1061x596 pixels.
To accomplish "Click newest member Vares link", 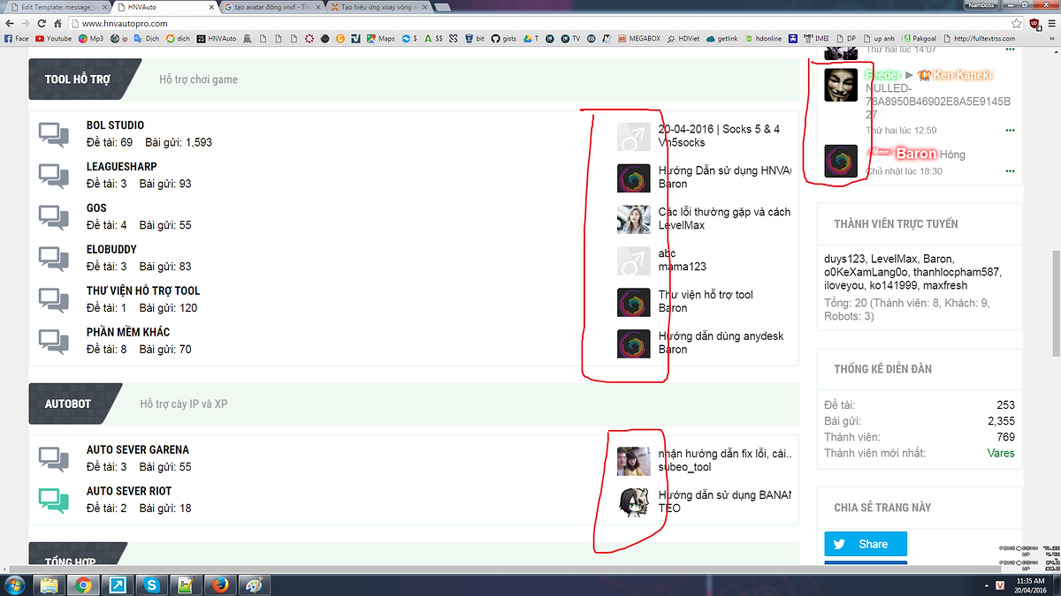I will 1001,453.
